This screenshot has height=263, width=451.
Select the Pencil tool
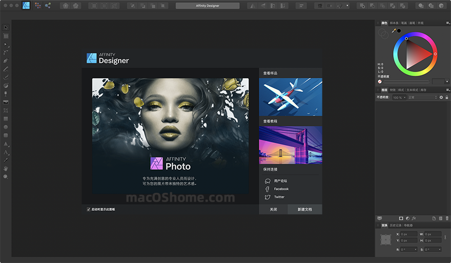(x=6, y=69)
